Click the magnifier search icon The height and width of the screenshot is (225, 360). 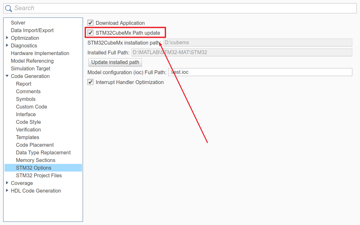tap(9, 9)
